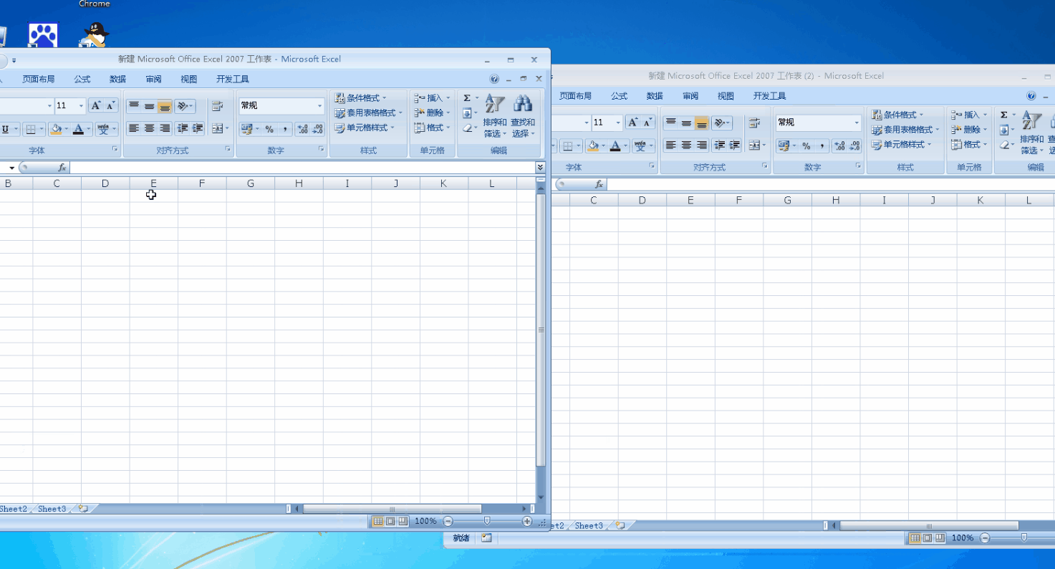Open font group dialog launcher in front window
This screenshot has width=1055, height=569.
pyautogui.click(x=115, y=149)
